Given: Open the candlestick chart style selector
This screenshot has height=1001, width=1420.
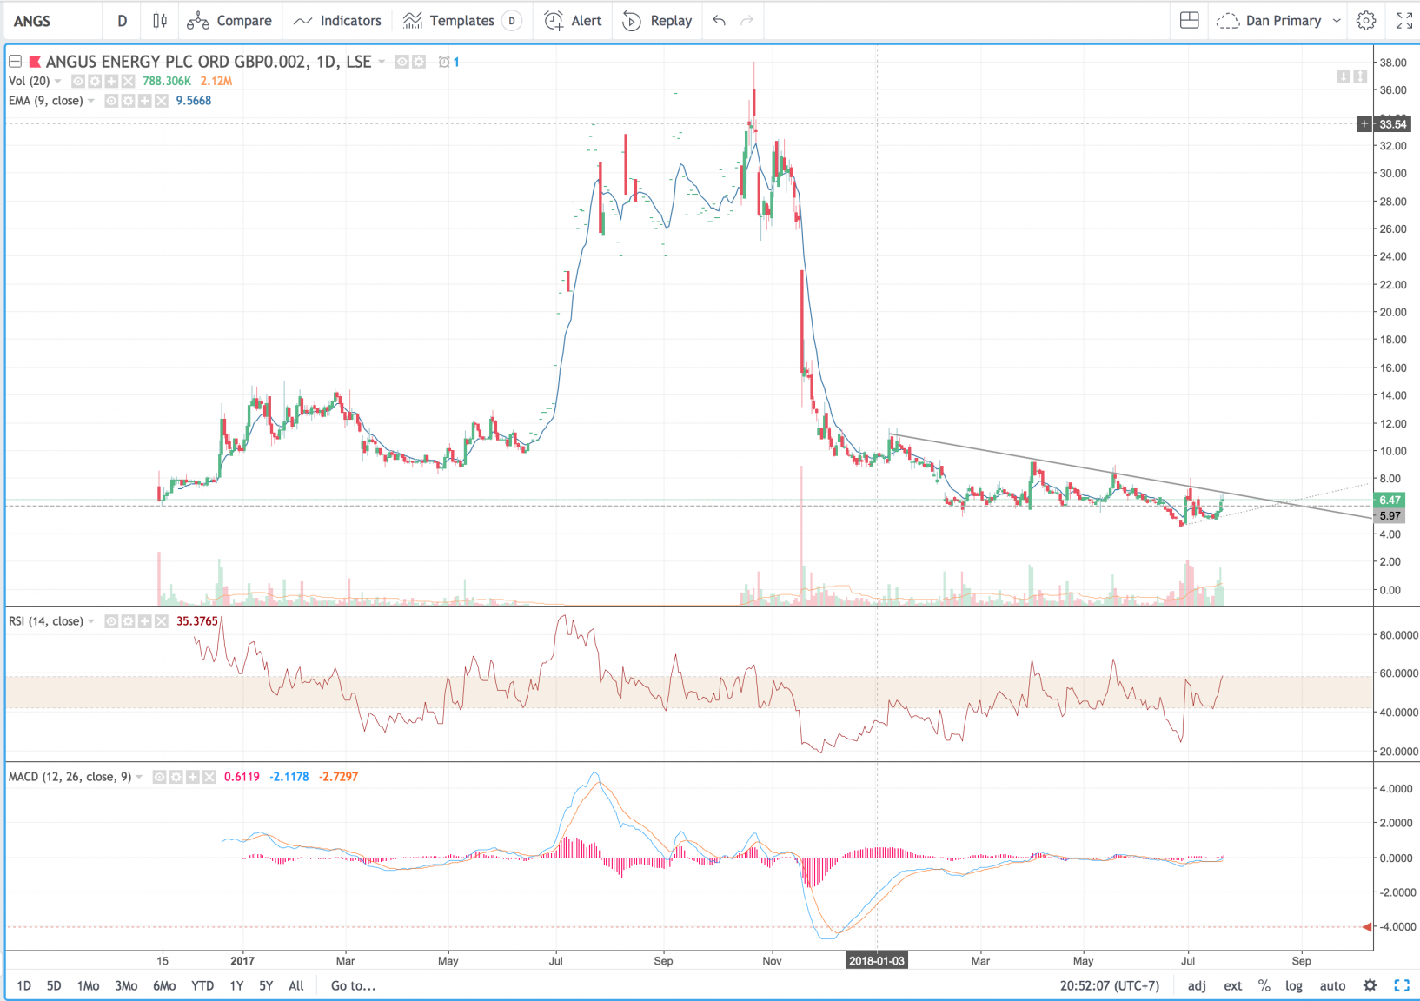Looking at the screenshot, I should tap(159, 21).
